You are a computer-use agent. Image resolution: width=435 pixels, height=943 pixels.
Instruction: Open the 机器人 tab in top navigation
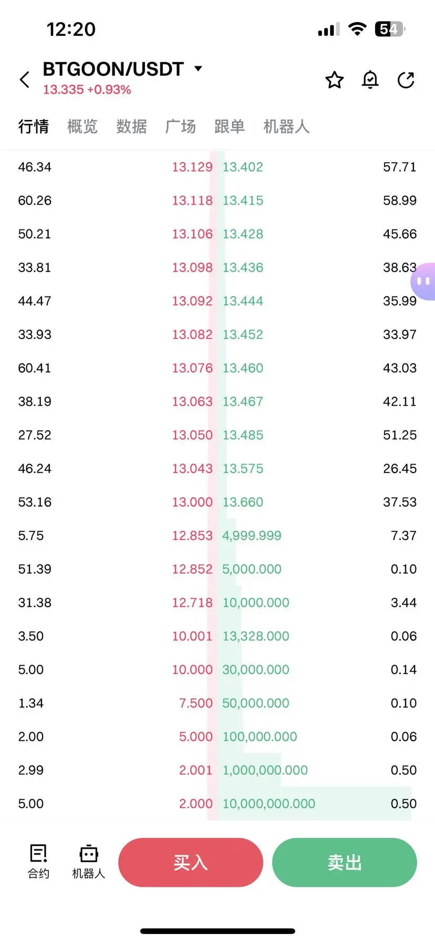point(286,126)
